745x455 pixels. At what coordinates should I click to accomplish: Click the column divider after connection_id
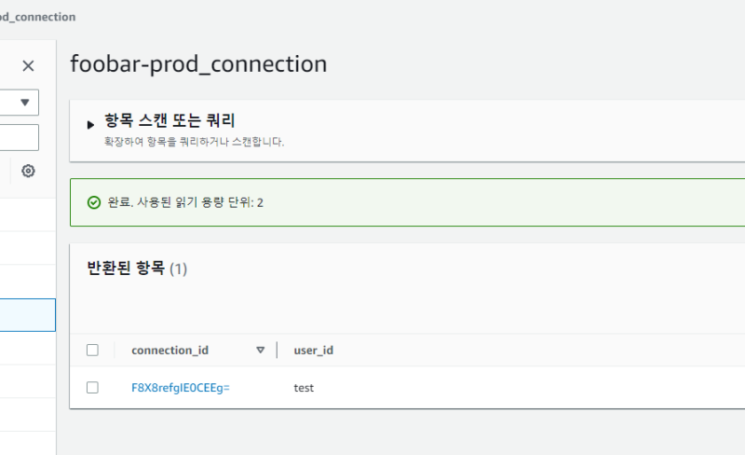pos(278,351)
